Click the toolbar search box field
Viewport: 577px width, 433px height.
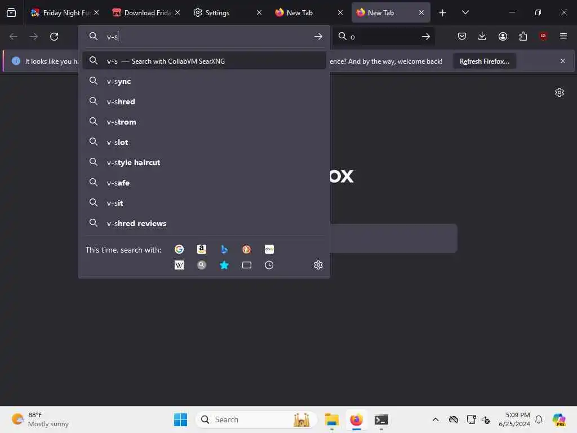pos(383,37)
